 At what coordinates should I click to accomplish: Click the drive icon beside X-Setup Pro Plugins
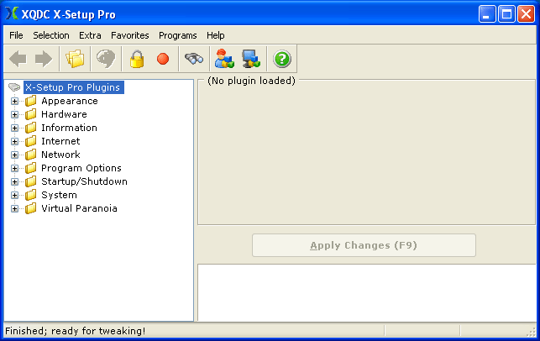14,87
